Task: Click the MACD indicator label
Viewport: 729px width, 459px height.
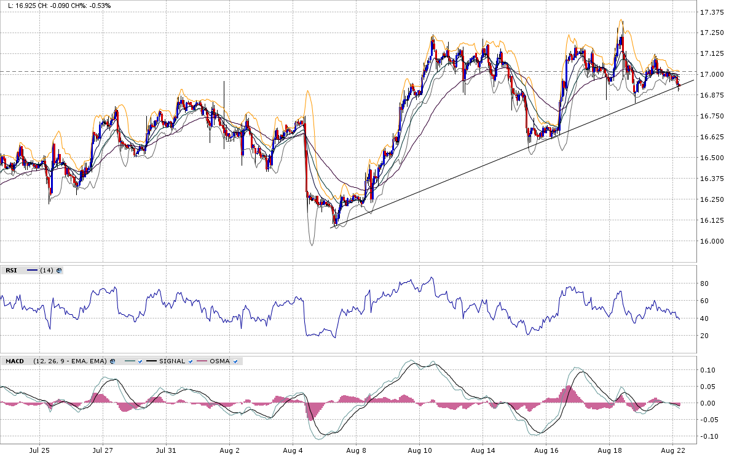Action: point(14,361)
